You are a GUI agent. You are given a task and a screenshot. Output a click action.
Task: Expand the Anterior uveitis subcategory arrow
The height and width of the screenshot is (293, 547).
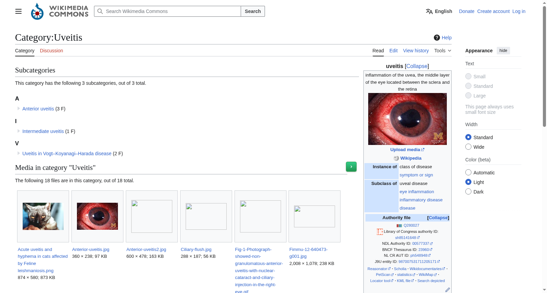(18, 108)
